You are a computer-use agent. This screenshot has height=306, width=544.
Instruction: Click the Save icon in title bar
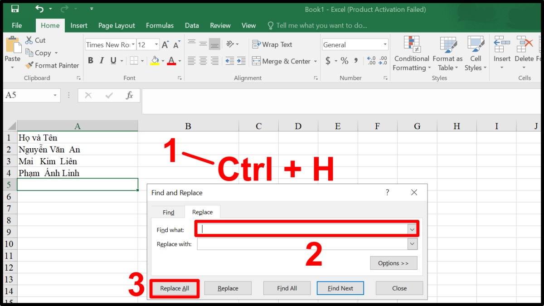(15, 9)
